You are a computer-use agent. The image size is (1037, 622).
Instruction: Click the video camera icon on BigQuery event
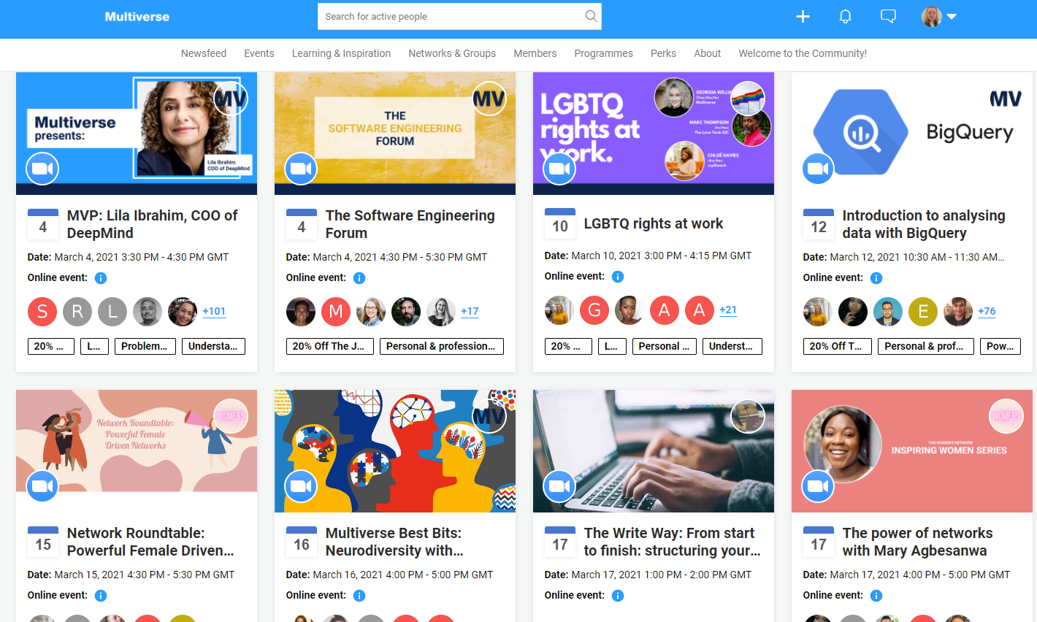(819, 169)
